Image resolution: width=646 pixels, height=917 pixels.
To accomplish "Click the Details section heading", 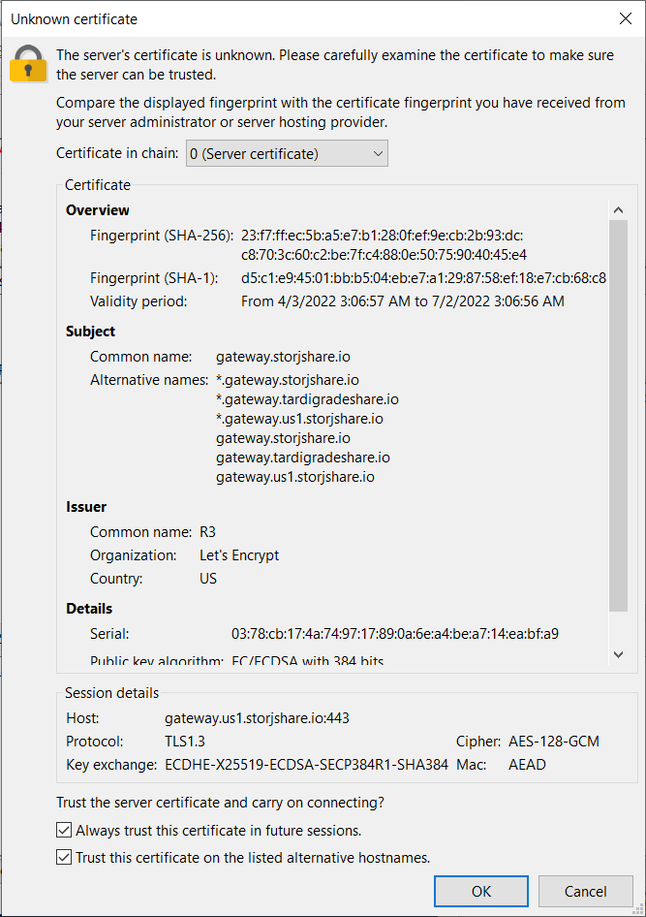I will tap(89, 608).
